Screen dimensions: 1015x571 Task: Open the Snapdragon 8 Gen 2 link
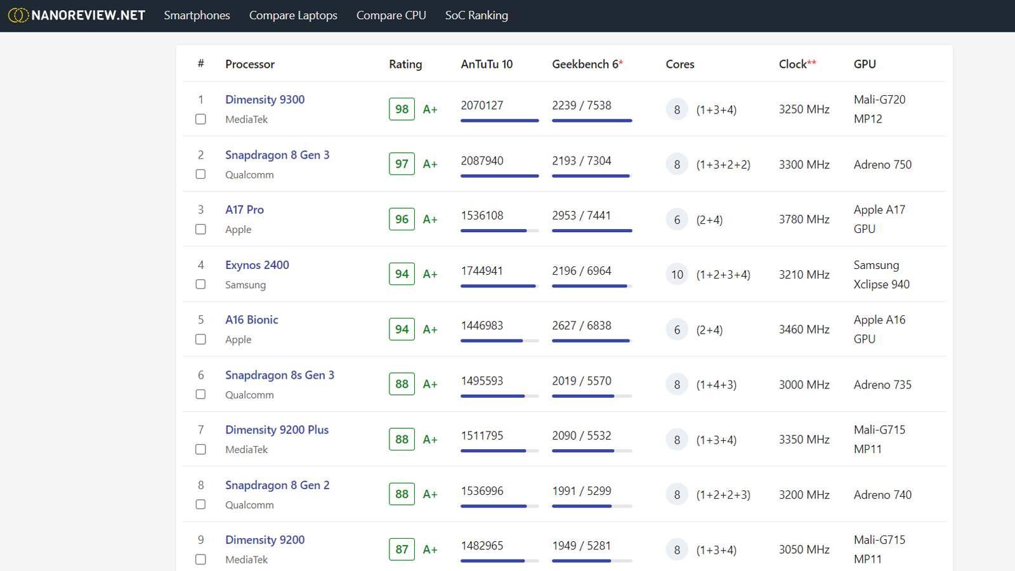tap(277, 485)
